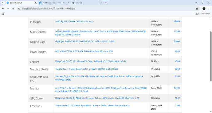
Task: Select the Monitor category cell
Action: tap(41, 89)
